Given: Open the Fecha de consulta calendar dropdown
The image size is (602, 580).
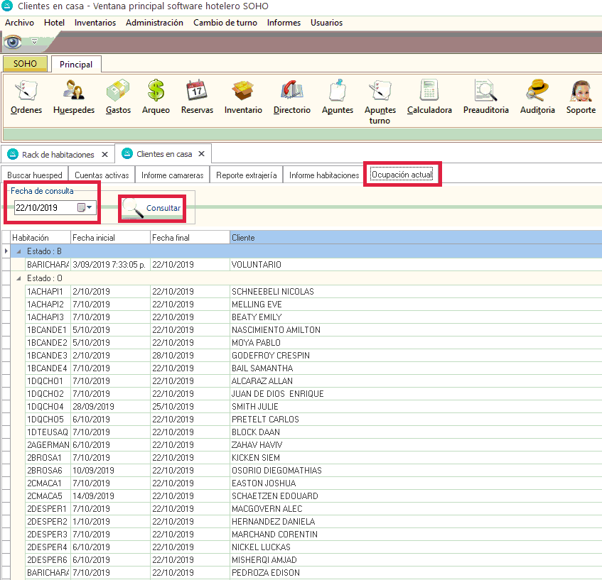Looking at the screenshot, I should (x=85, y=208).
